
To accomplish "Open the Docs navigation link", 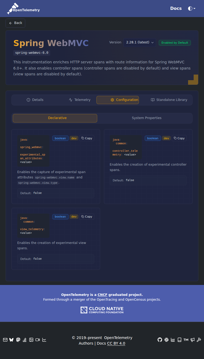I will click(x=176, y=8).
